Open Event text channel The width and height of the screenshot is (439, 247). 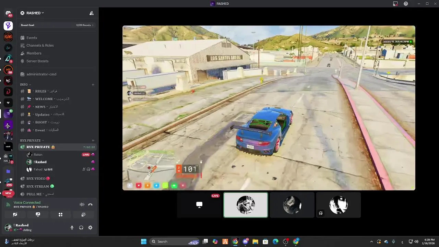pos(57,130)
